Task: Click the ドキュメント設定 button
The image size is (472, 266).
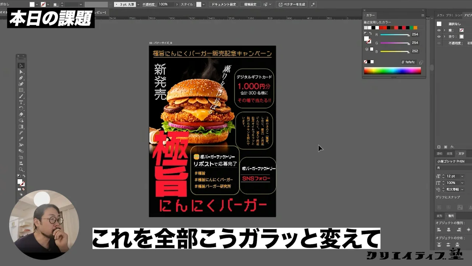Action: [224, 4]
